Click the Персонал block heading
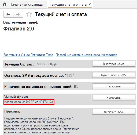This screenshot has height=135, width=137. pyautogui.click(x=13, y=111)
